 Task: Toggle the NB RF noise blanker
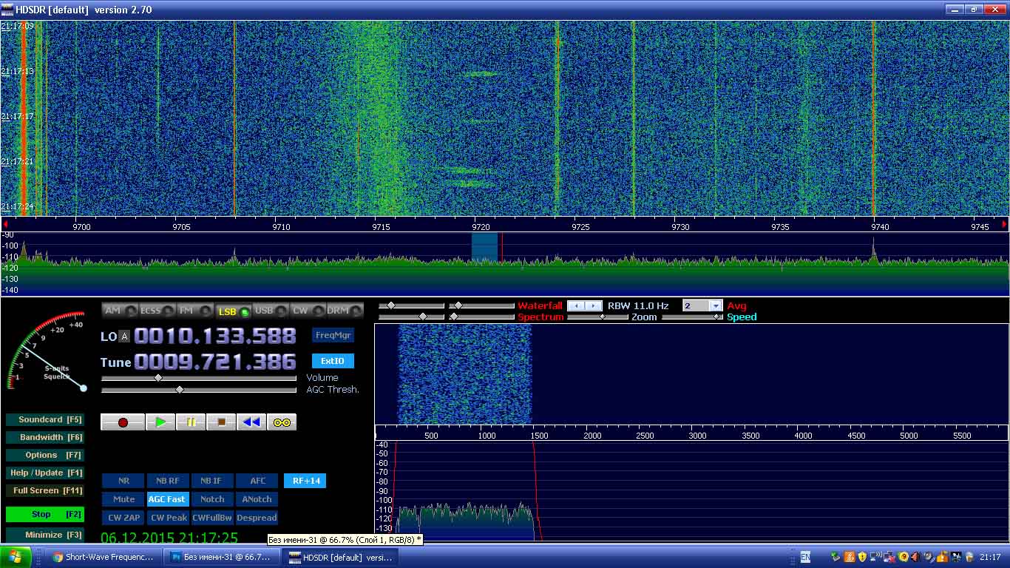pyautogui.click(x=168, y=481)
